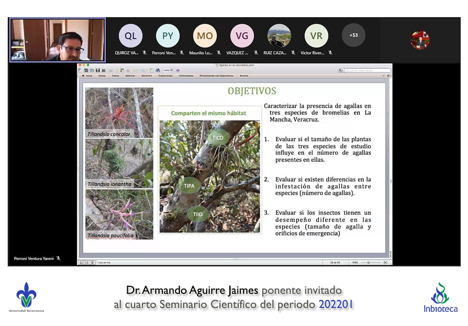Open the Animaciones ribbon tab
Viewport: 468px width, 326px height.
click(x=186, y=75)
